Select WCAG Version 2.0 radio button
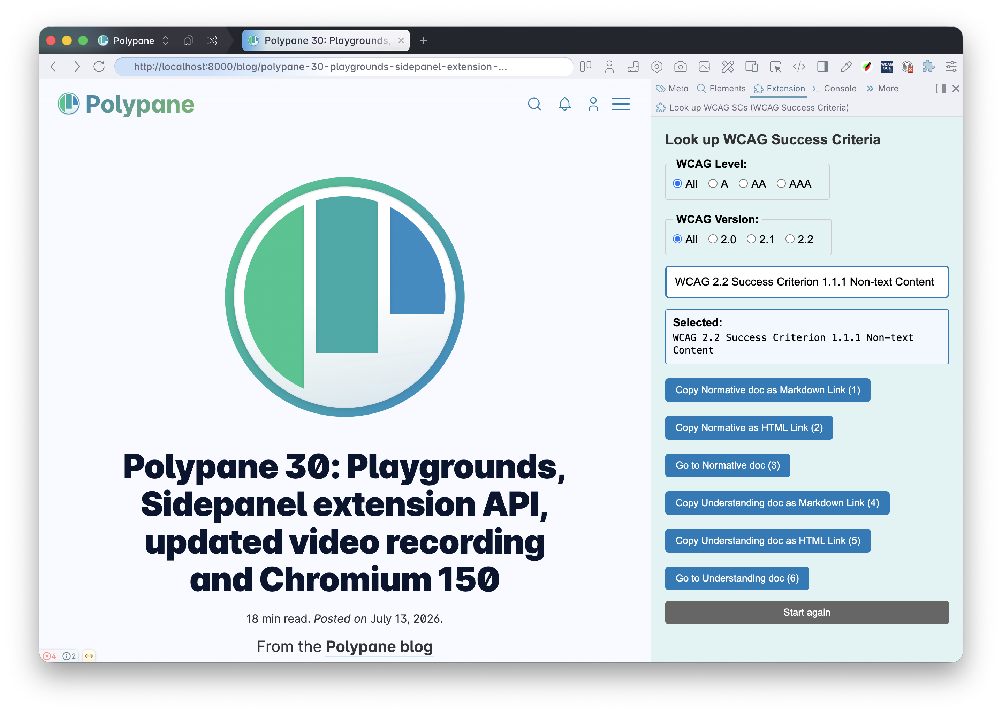 click(x=713, y=239)
